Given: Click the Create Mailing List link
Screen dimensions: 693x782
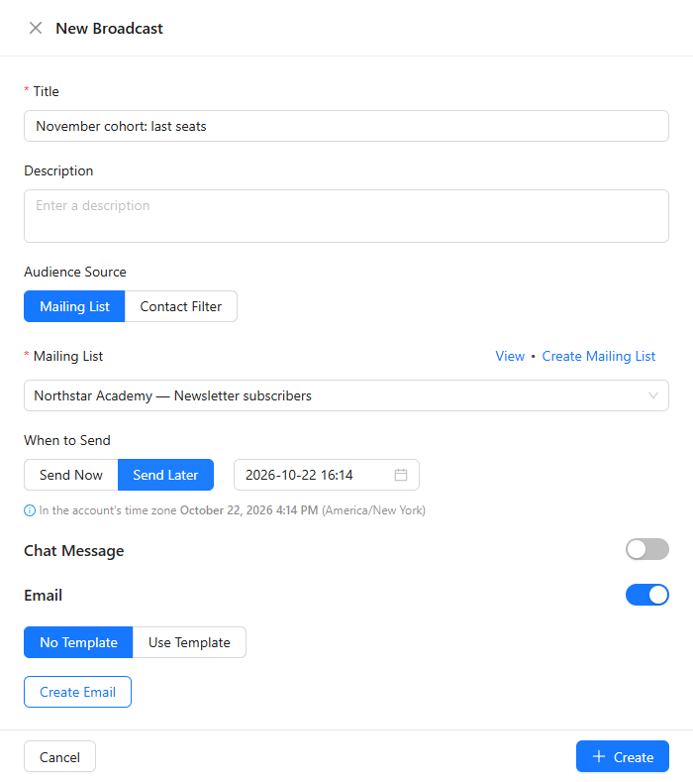Looking at the screenshot, I should click(598, 356).
